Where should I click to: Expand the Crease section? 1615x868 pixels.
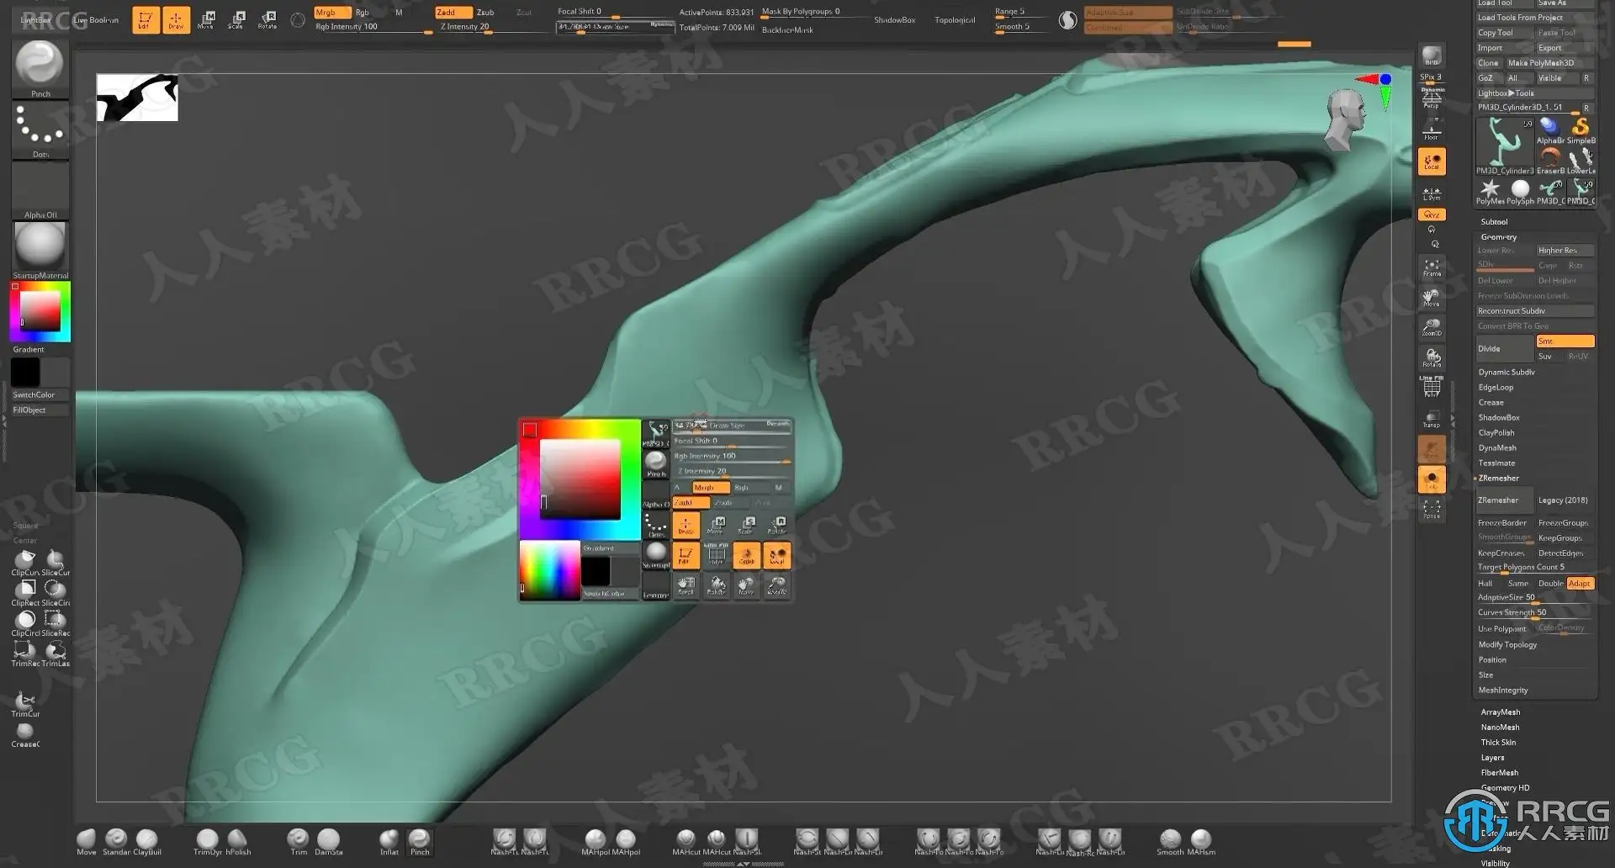pos(1491,403)
